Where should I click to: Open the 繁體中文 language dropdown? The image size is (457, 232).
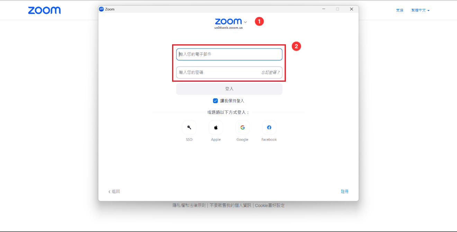pos(420,10)
